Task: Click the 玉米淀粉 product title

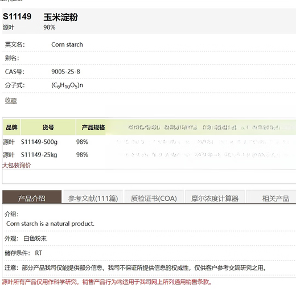Action: coord(60,17)
